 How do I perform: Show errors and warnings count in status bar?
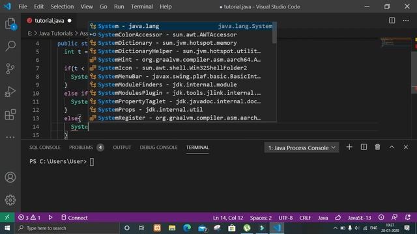29,218
